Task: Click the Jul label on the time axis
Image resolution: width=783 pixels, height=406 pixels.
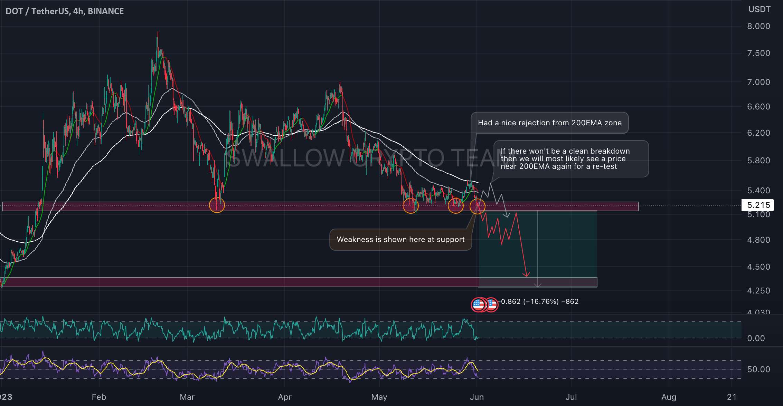Action: (571, 397)
